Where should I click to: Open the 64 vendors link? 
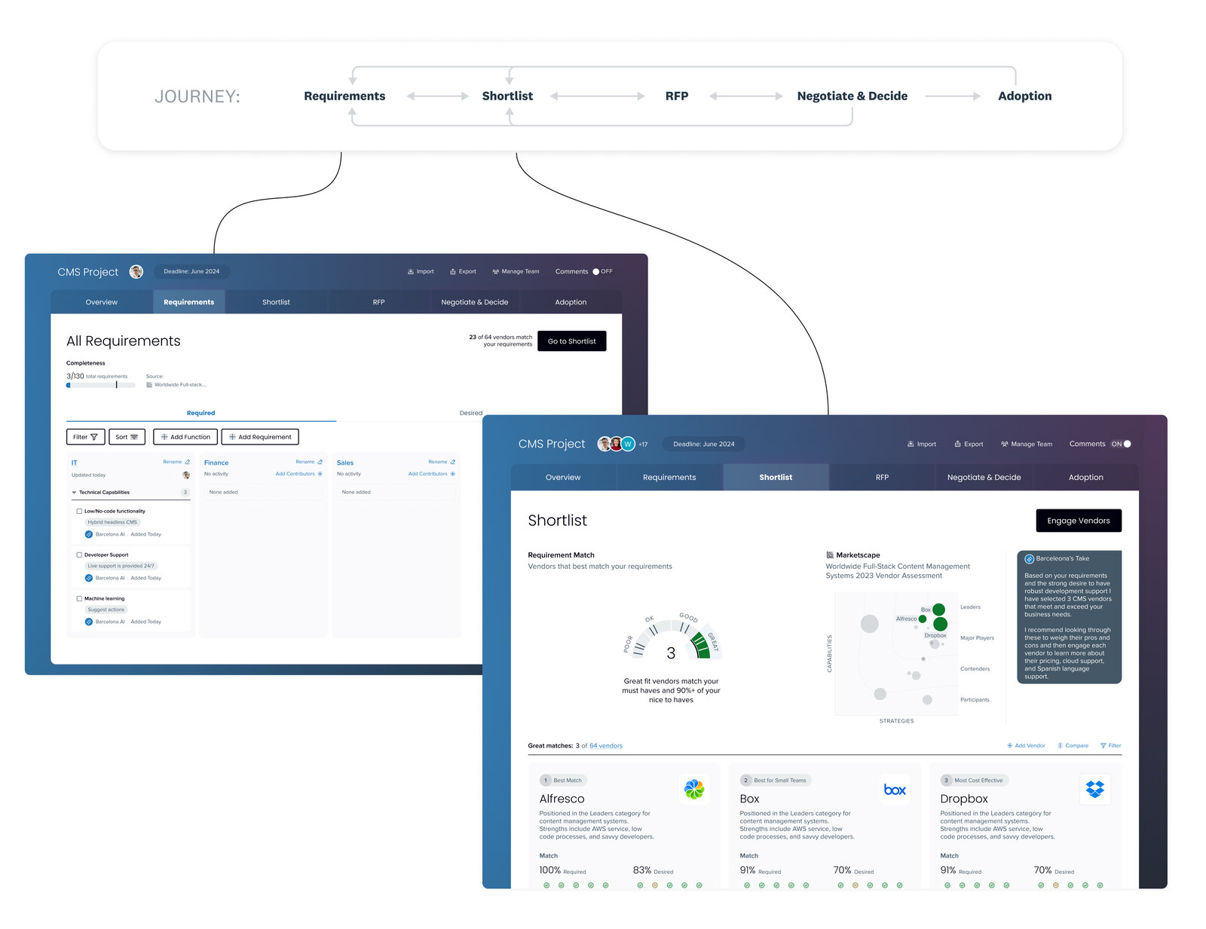pos(606,746)
